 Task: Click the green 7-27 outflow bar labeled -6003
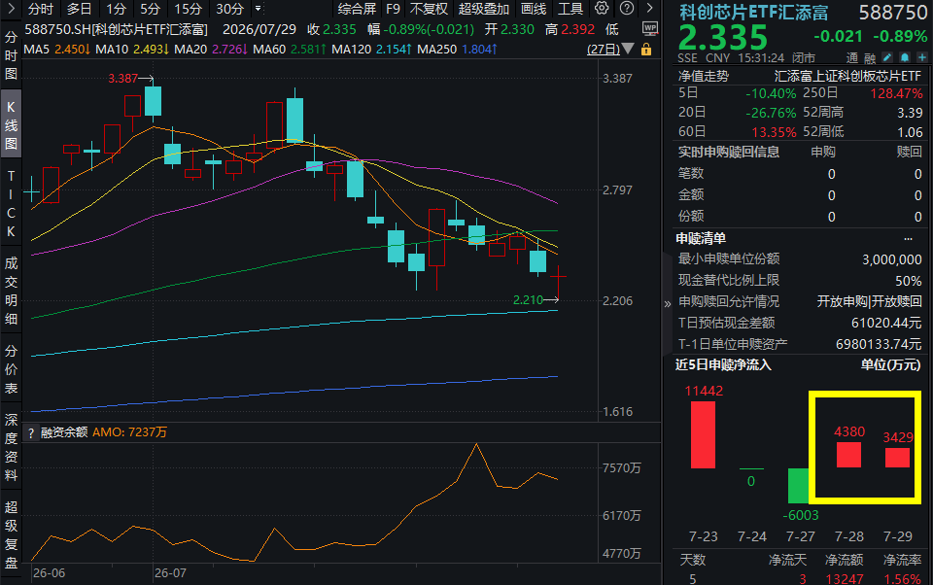pos(799,486)
